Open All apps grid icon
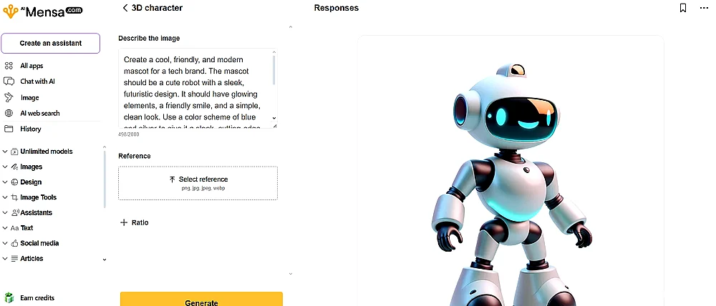The width and height of the screenshot is (716, 306). [9, 66]
